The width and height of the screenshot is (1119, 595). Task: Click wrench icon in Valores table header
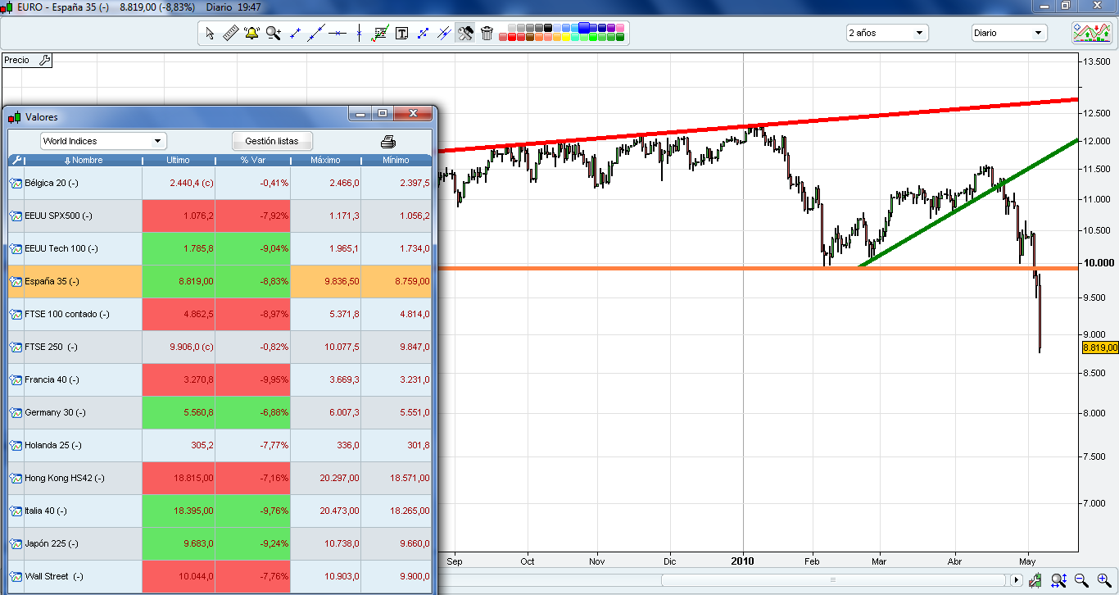pyautogui.click(x=16, y=160)
